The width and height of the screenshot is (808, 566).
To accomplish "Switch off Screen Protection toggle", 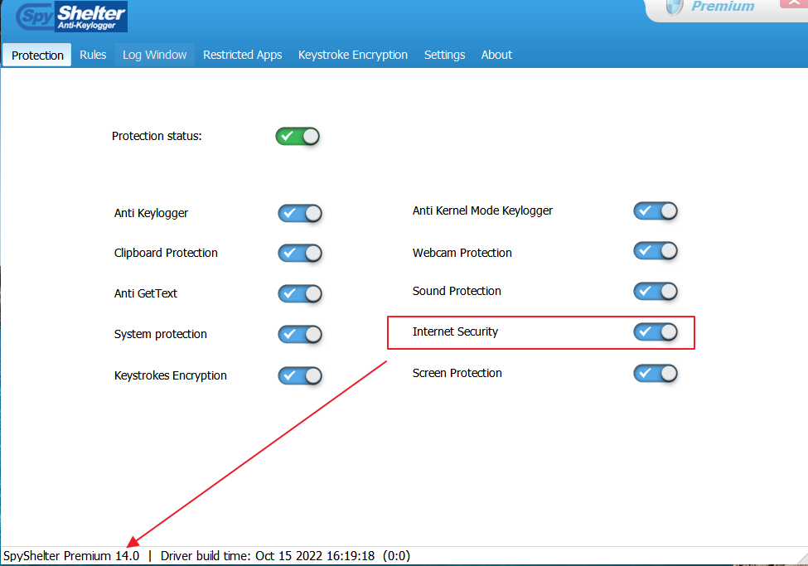I will [656, 373].
